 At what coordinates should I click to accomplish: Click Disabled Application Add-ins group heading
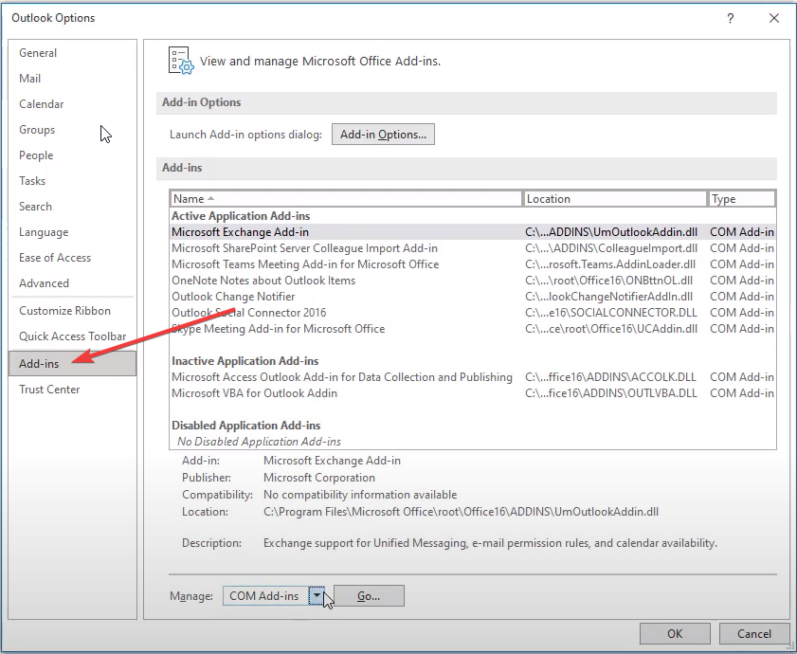tap(246, 426)
